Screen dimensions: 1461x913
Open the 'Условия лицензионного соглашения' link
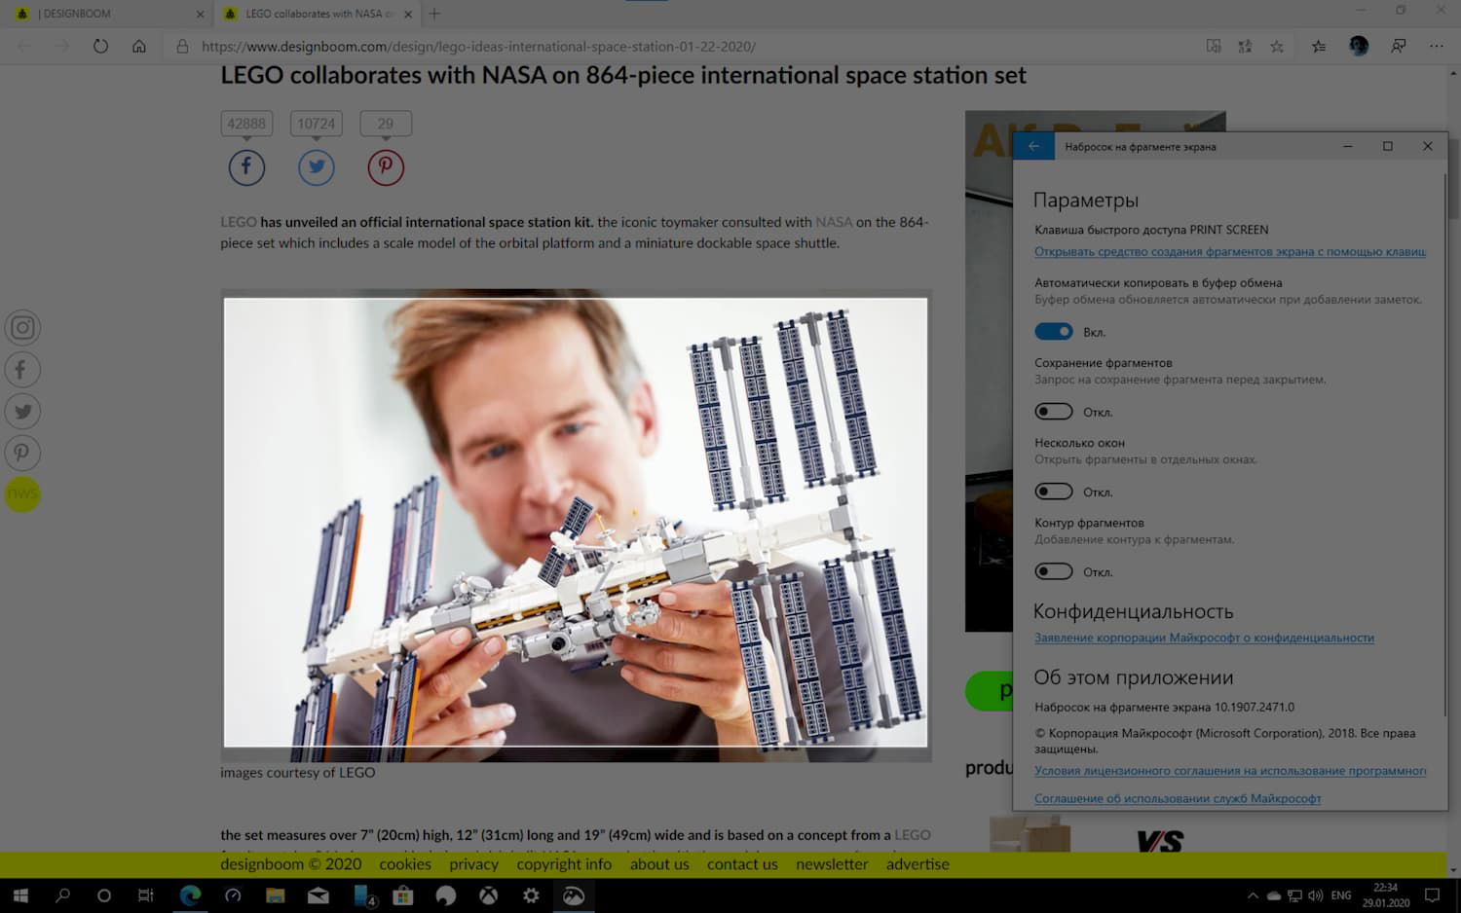point(1230,771)
